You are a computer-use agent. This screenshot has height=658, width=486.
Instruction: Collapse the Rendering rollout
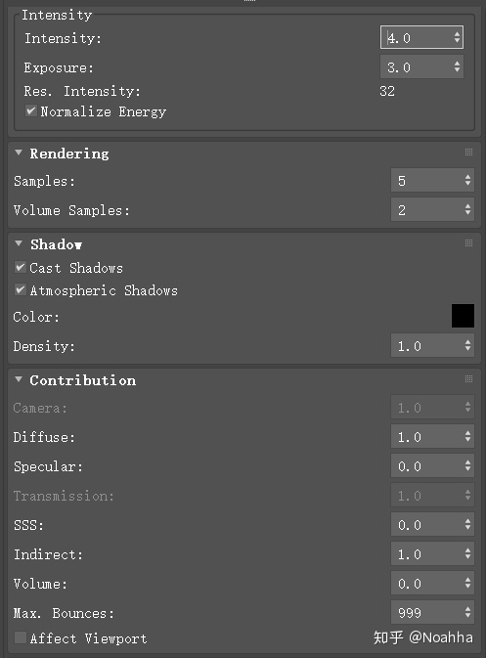tap(19, 153)
